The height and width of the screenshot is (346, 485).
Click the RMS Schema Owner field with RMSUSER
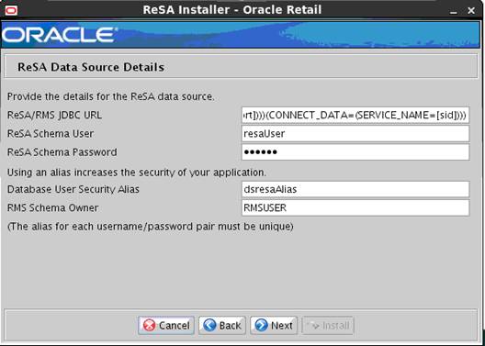pos(355,208)
